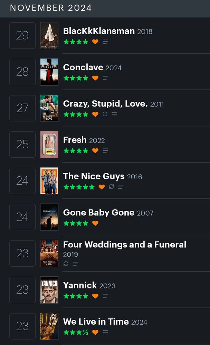
Task: Click the NOVEMBER 2024 month header
Action: tap(51, 8)
